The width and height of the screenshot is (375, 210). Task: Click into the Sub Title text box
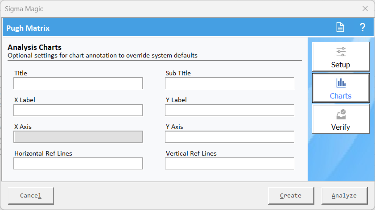pos(230,83)
